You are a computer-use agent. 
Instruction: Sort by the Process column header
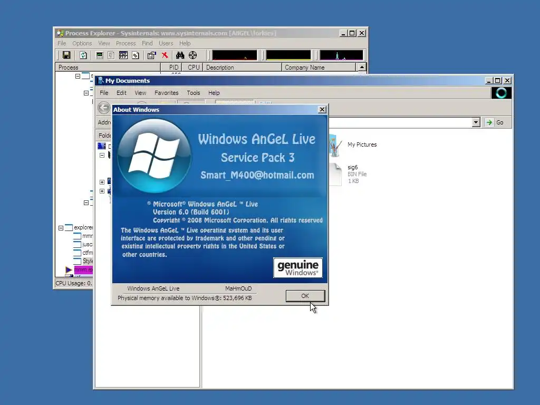click(108, 67)
